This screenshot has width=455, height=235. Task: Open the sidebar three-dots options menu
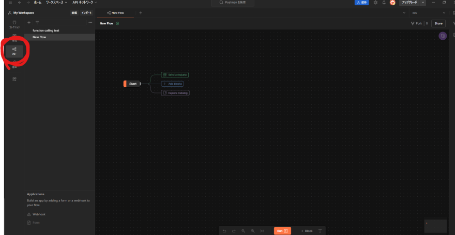(90, 23)
